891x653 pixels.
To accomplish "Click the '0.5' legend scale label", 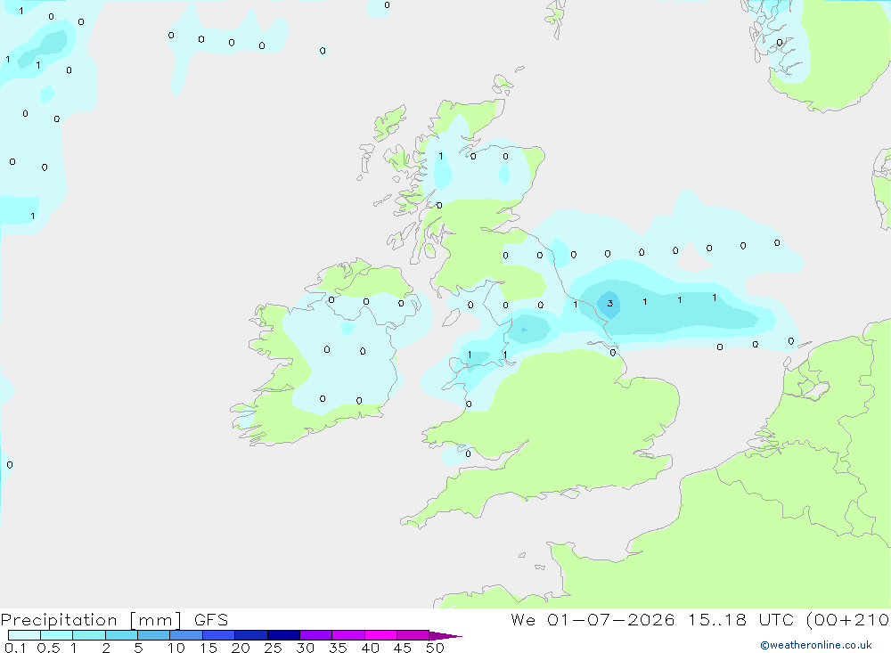I will [x=48, y=648].
